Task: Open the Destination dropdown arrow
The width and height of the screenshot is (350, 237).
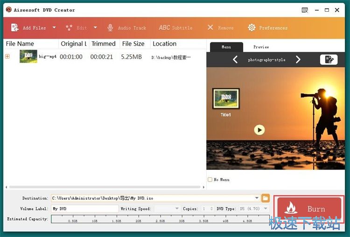Action: point(257,198)
